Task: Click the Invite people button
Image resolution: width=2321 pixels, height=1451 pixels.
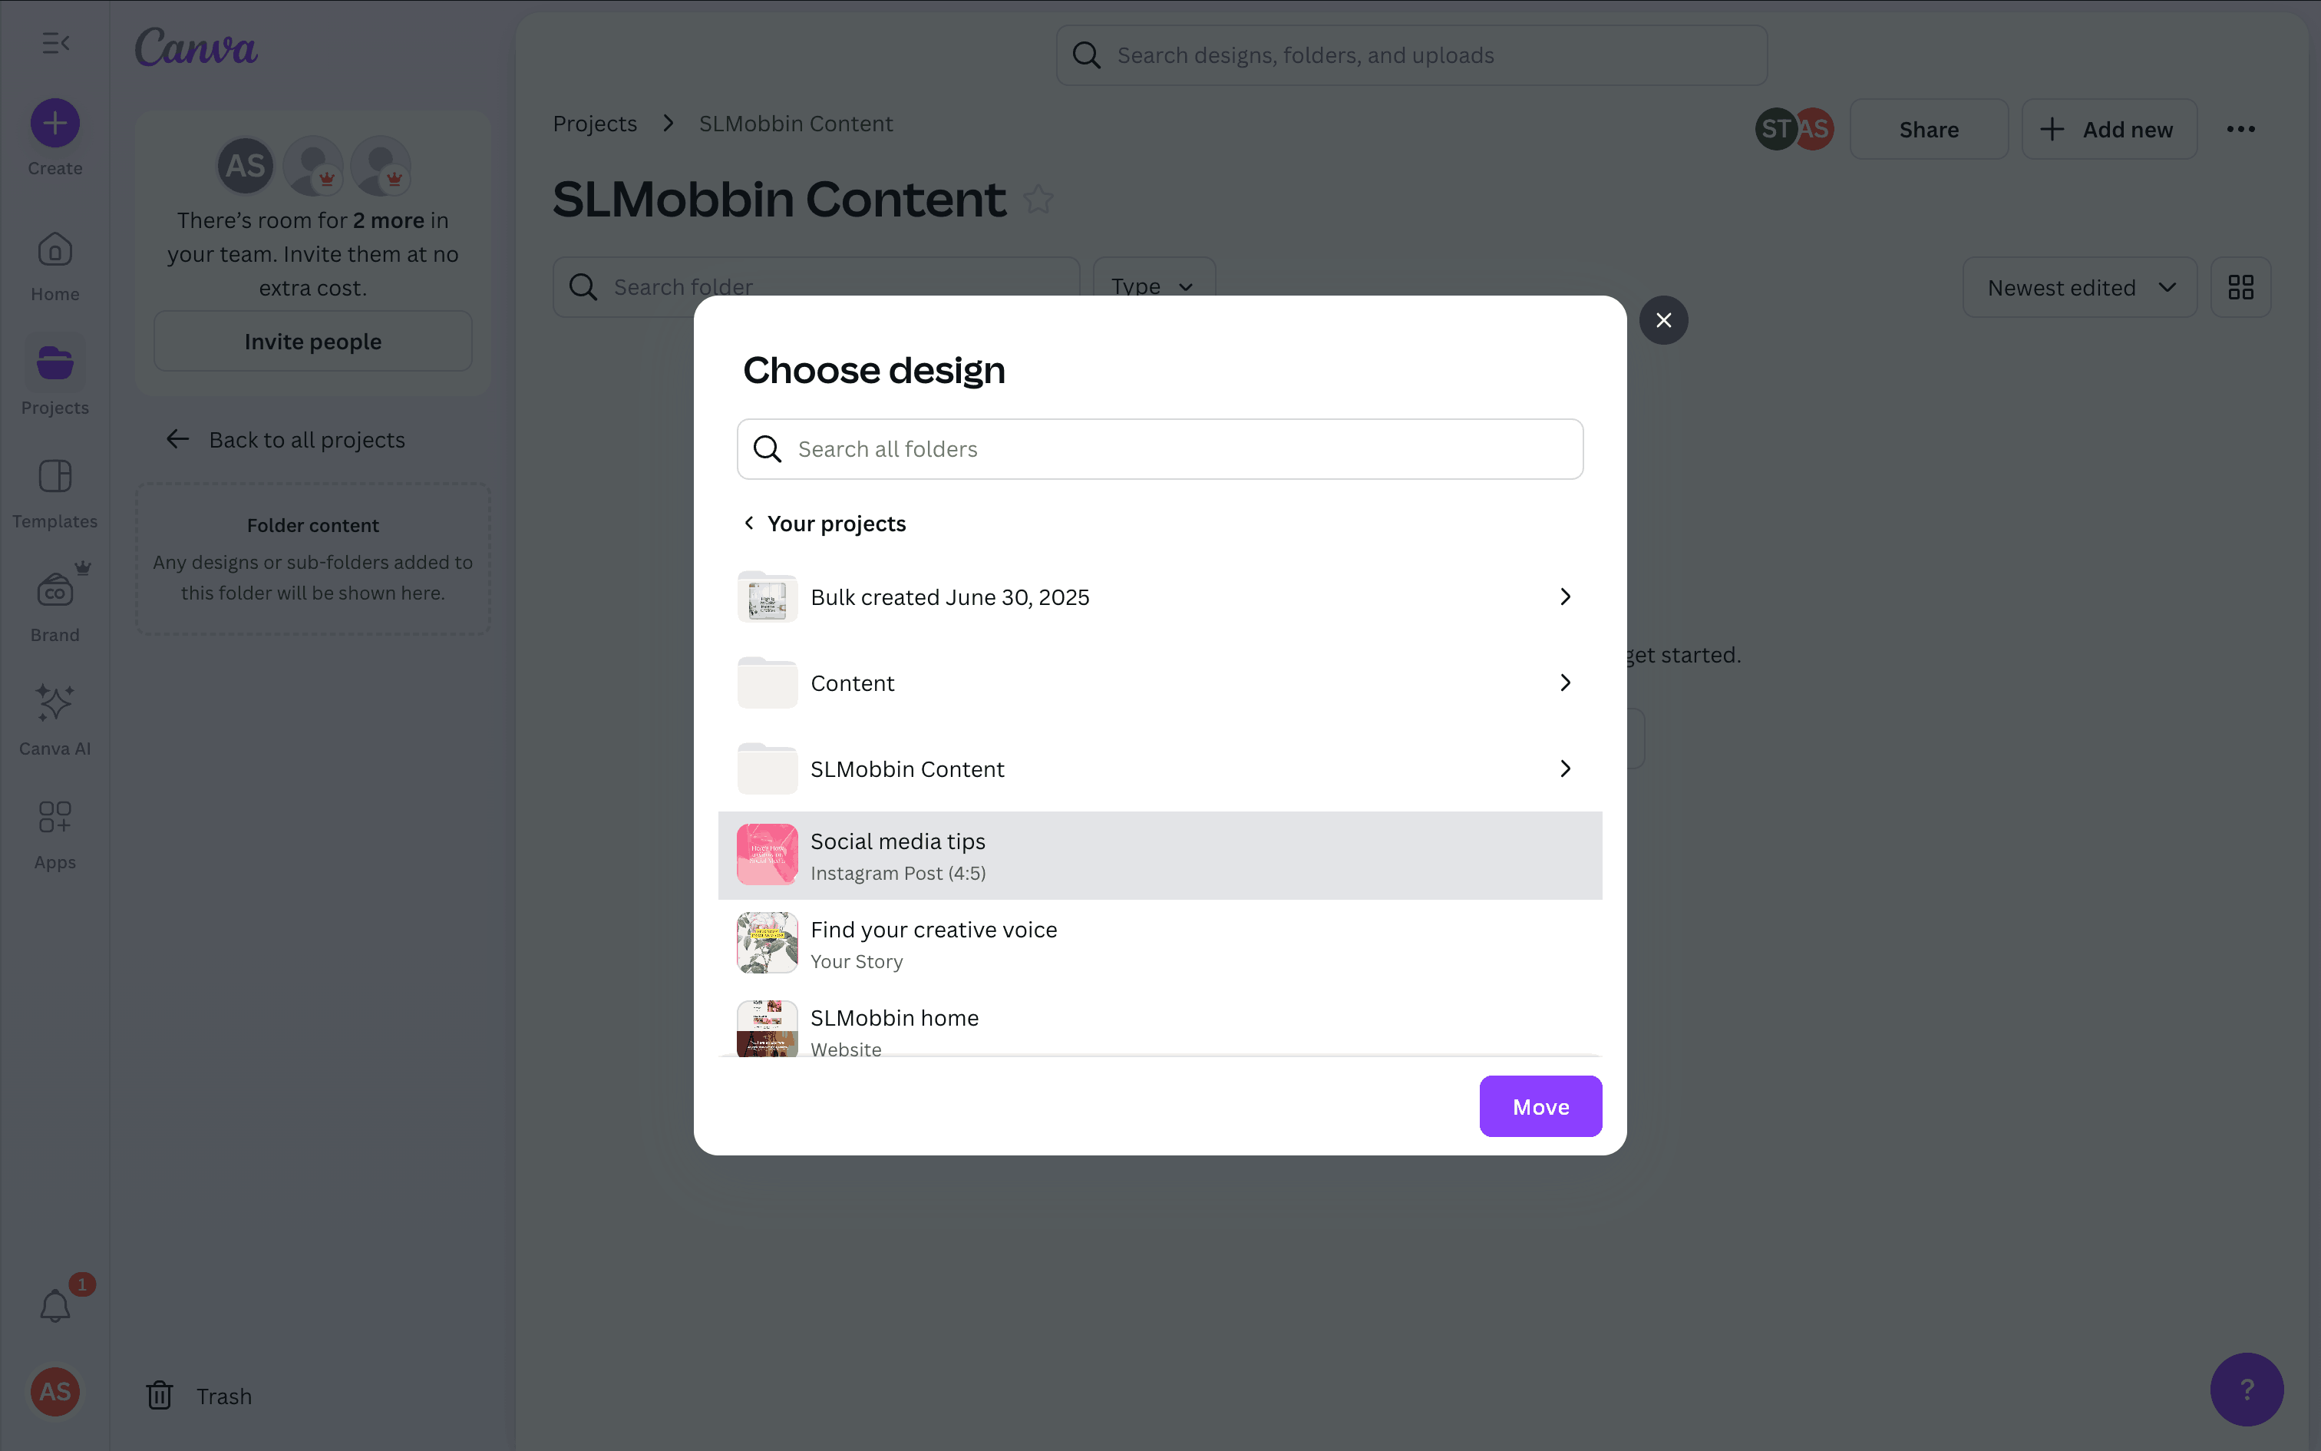Action: point(312,342)
